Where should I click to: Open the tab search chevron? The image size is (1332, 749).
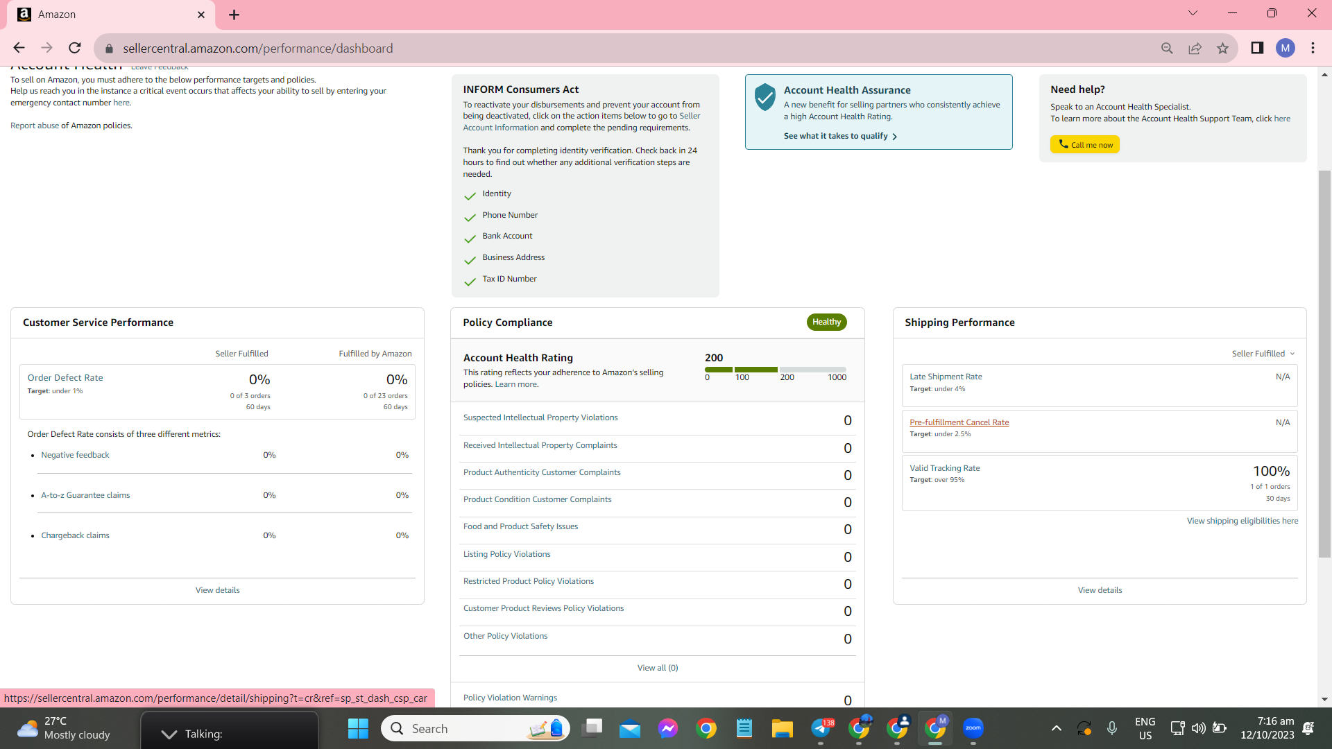click(x=1193, y=13)
